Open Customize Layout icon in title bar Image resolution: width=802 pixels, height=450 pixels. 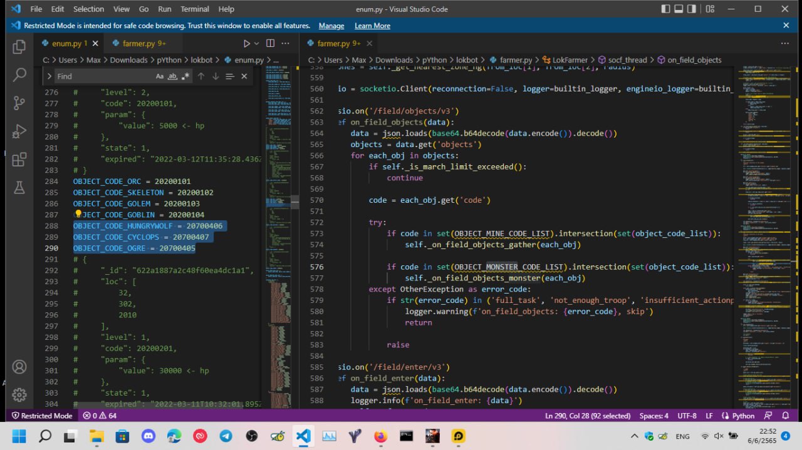(711, 9)
